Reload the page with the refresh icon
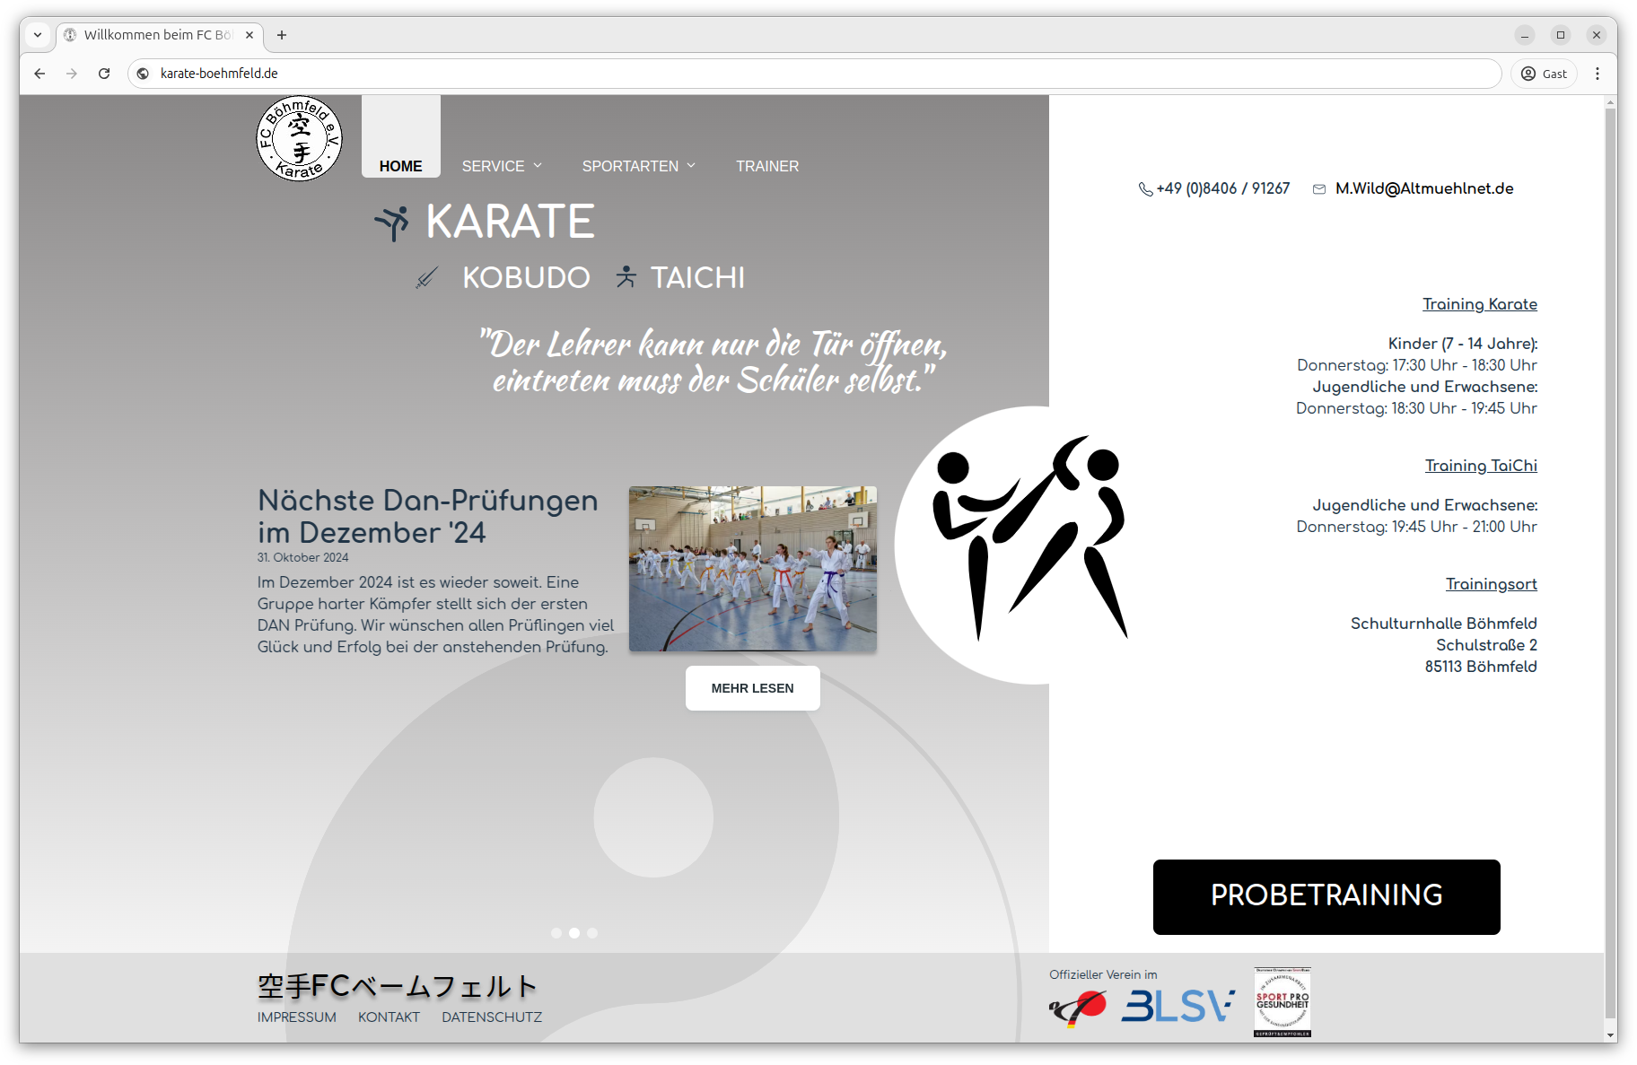Image resolution: width=1637 pixels, height=1065 pixels. [x=104, y=74]
